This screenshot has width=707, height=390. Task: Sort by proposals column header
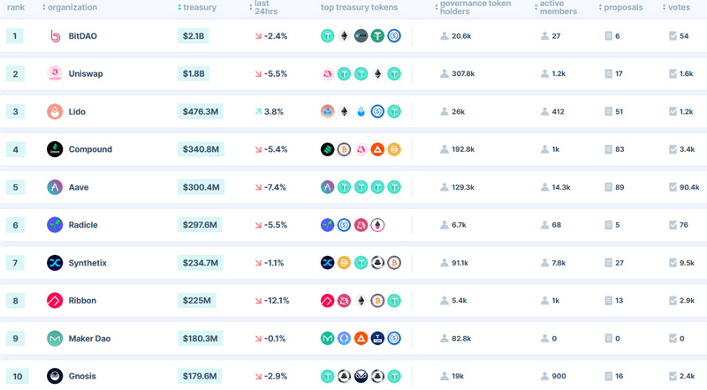click(x=621, y=7)
